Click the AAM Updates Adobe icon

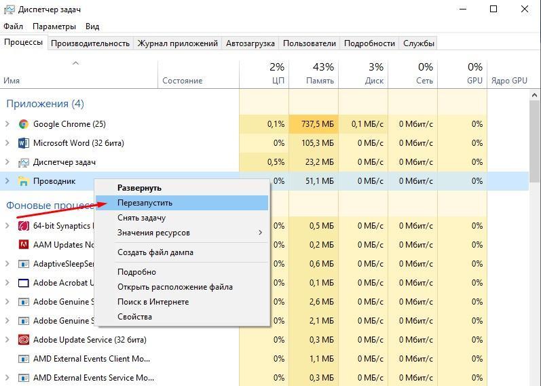tap(24, 245)
